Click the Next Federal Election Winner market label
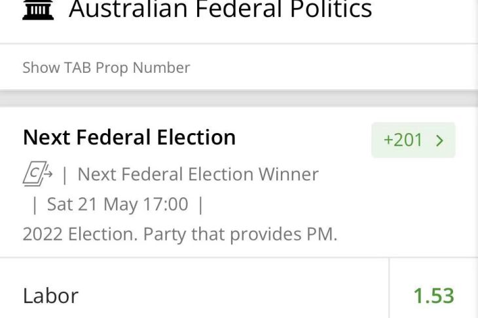Image resolution: width=478 pixels, height=318 pixels. point(198,174)
